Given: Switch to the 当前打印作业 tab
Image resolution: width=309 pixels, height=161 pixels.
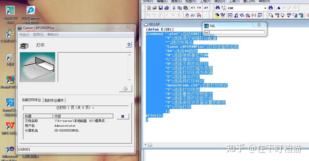Looking at the screenshot, I should [x=31, y=100].
